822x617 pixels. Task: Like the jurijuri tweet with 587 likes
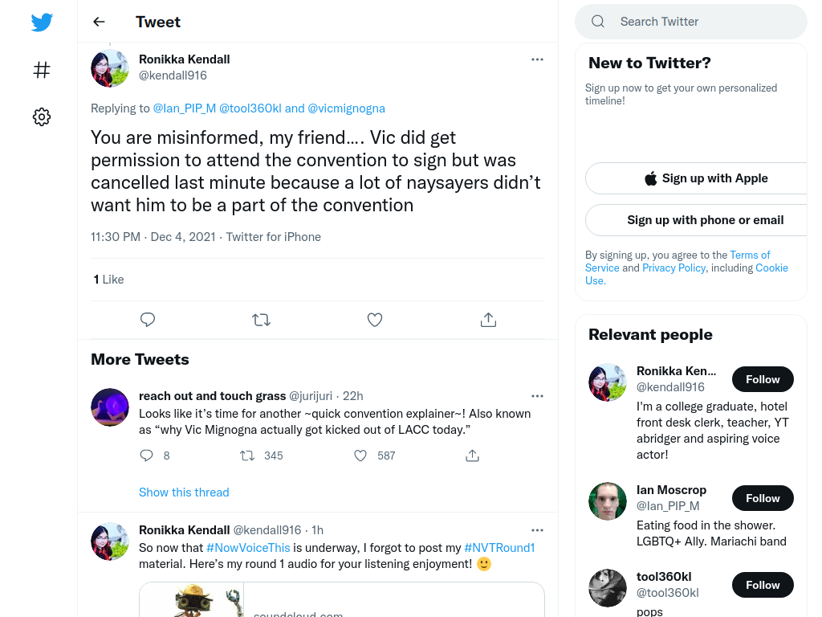point(360,456)
